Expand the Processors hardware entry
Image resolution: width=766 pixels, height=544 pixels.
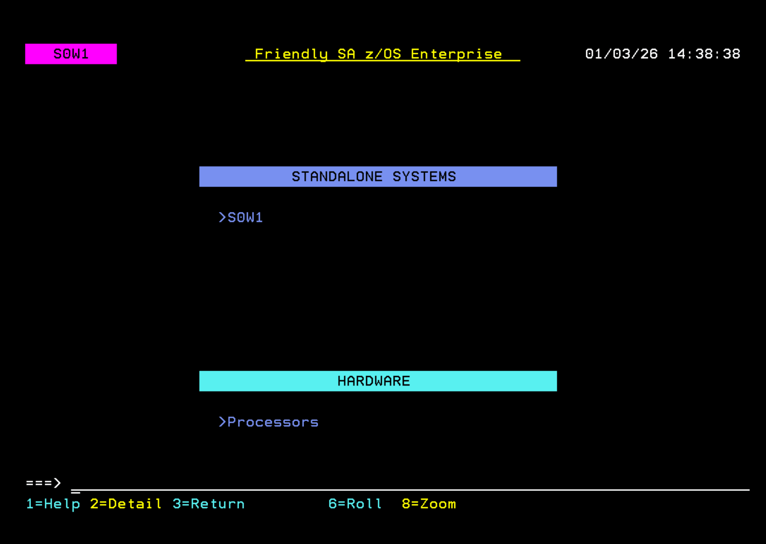[269, 421]
